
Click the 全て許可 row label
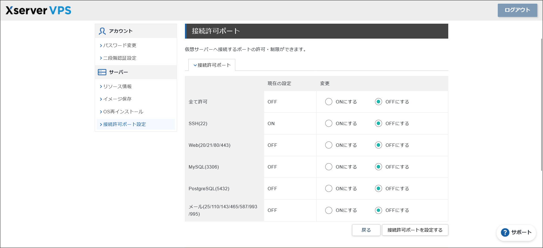(x=198, y=102)
